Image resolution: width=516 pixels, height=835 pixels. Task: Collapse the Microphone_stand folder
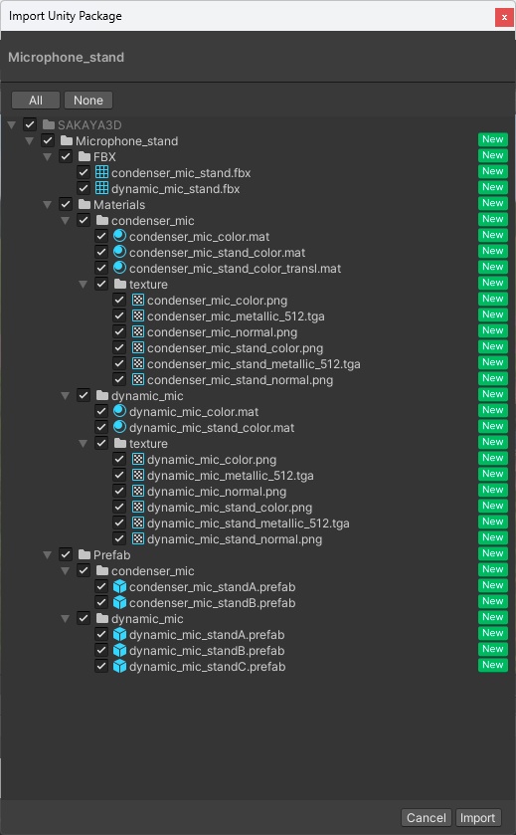coord(30,141)
